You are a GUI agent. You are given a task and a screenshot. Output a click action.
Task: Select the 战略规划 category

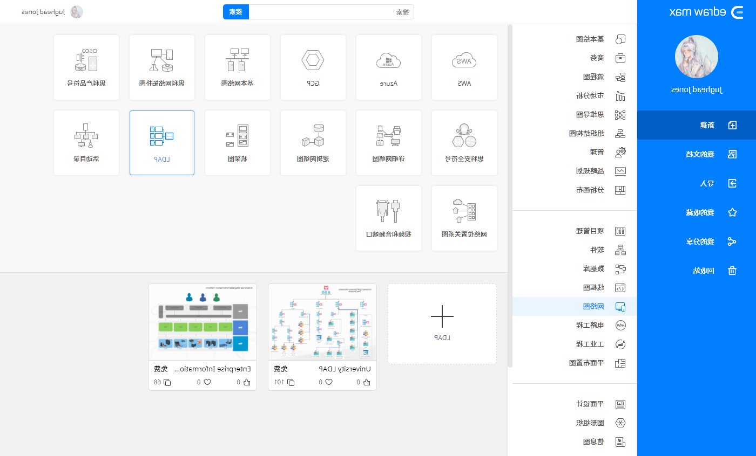[x=575, y=171]
